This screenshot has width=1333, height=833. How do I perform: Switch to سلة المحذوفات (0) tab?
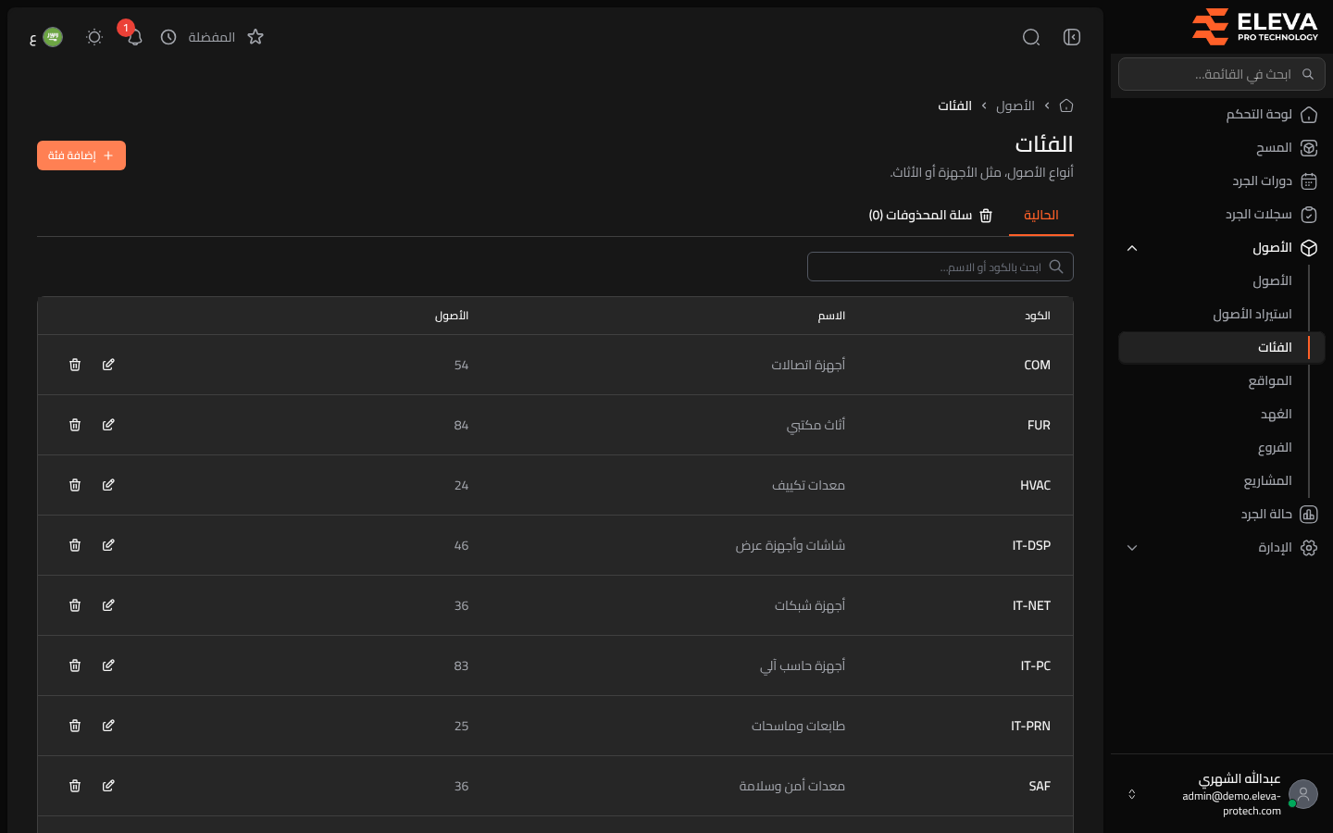[930, 215]
